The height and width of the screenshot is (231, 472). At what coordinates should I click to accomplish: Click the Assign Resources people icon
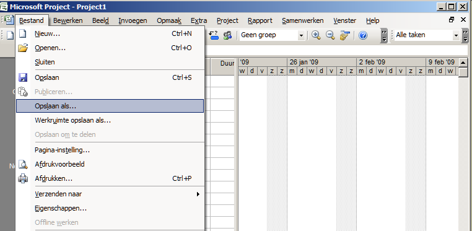click(227, 35)
